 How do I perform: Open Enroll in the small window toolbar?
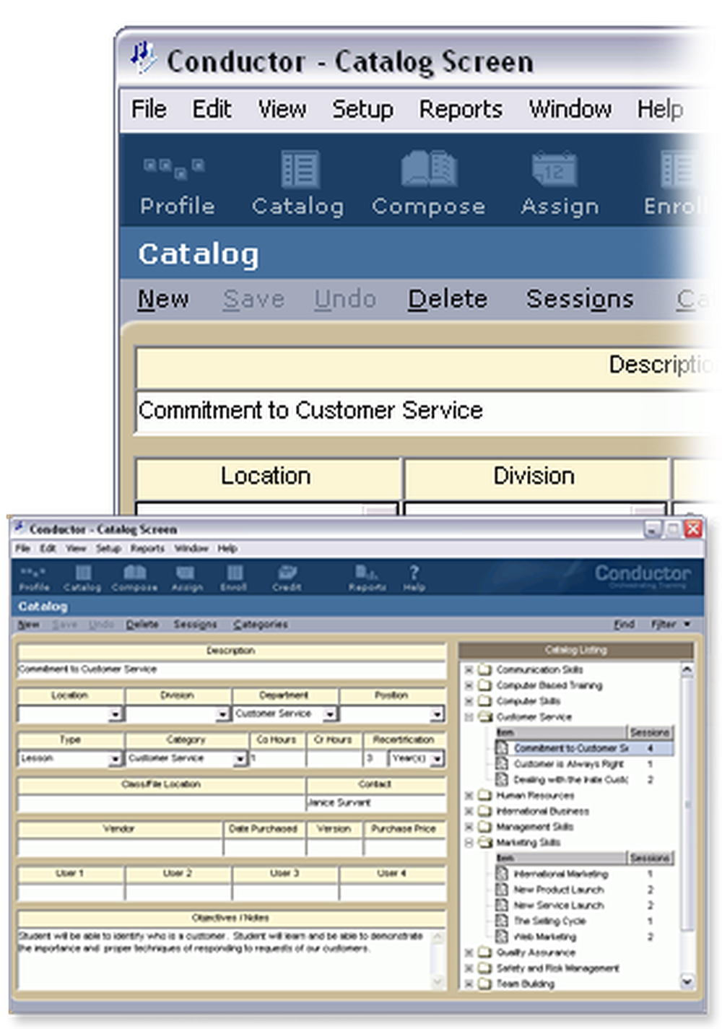click(x=234, y=578)
